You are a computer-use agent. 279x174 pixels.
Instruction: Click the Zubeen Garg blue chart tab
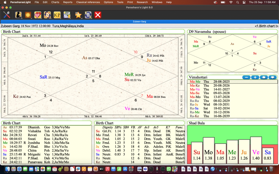click(x=139, y=21)
